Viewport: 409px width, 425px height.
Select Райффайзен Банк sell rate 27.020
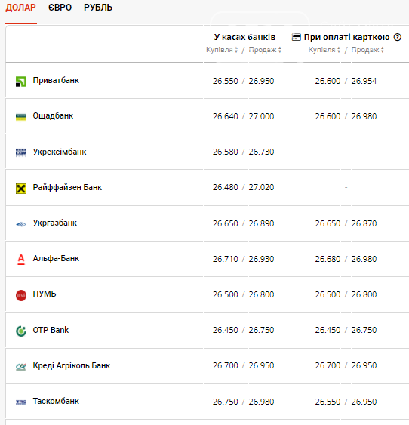[261, 187]
